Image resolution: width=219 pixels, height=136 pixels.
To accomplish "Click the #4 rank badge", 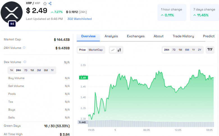I will coord(12,24).
